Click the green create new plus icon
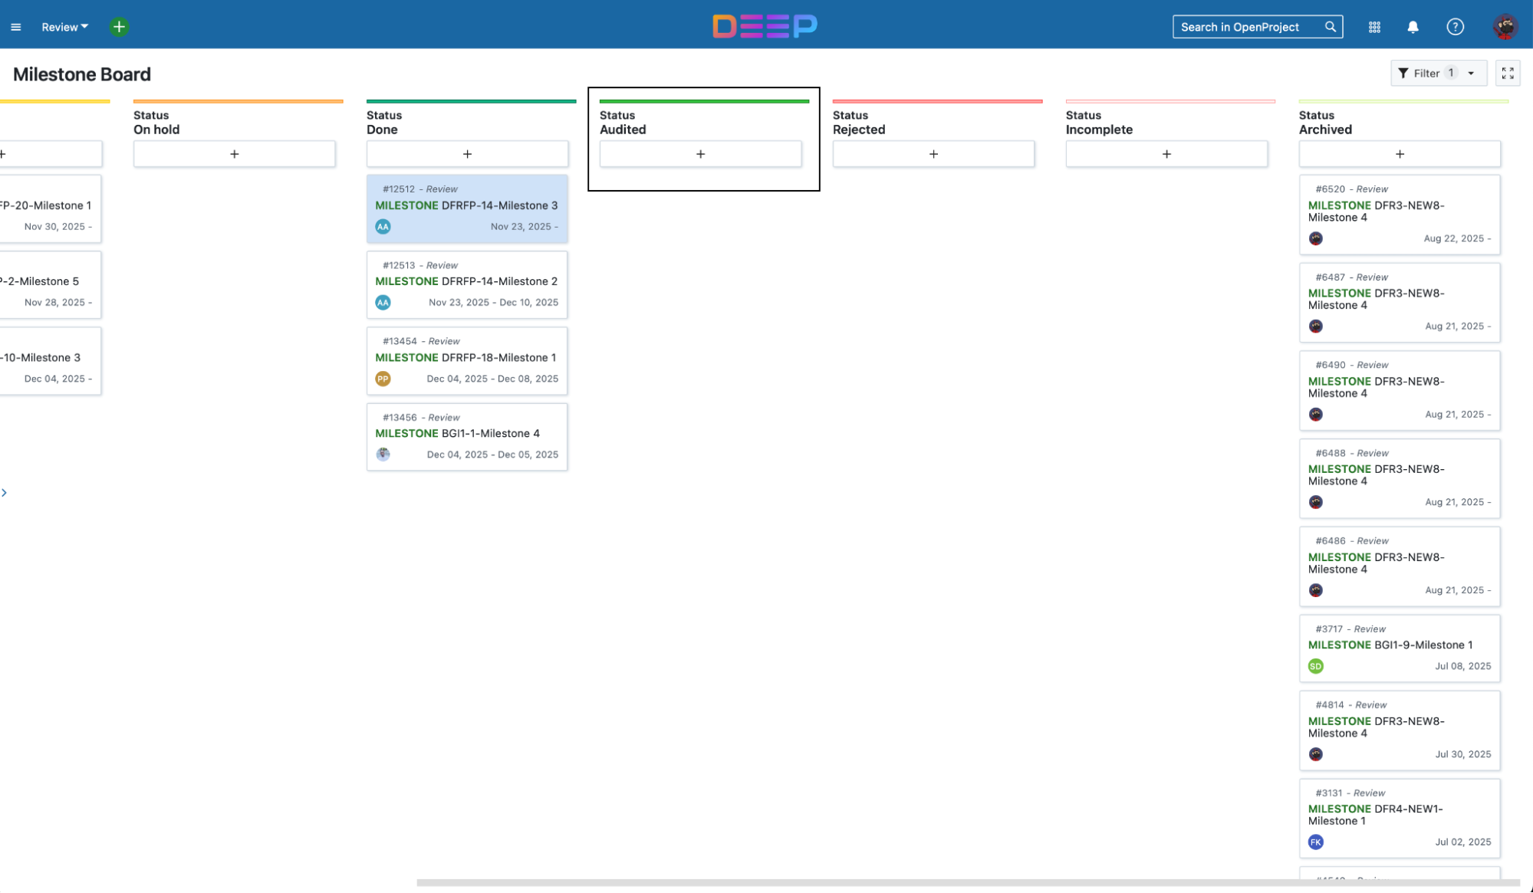This screenshot has width=1533, height=893. [x=119, y=27]
